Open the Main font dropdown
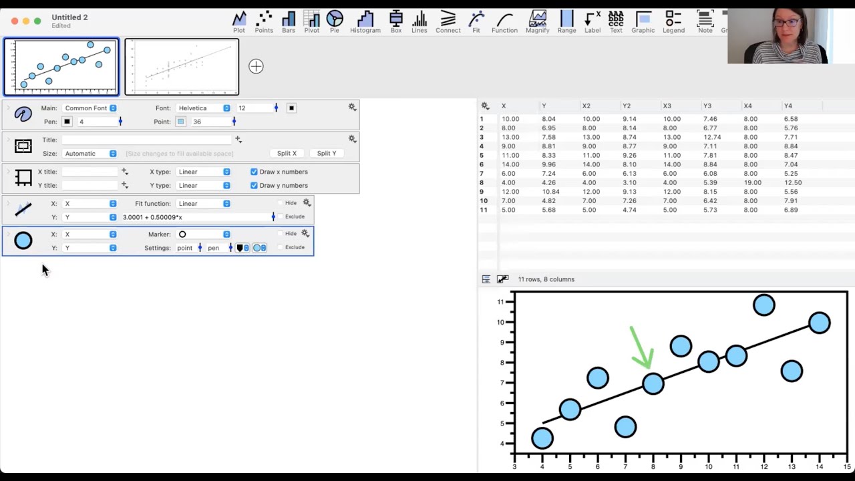The height and width of the screenshot is (481, 855). [90, 108]
